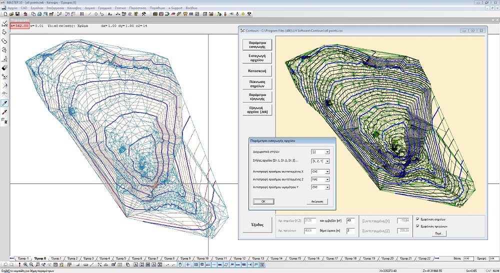This screenshot has width=500, height=273.
Task: Click the 'min εμβαδόν' input field
Action: (350, 220)
